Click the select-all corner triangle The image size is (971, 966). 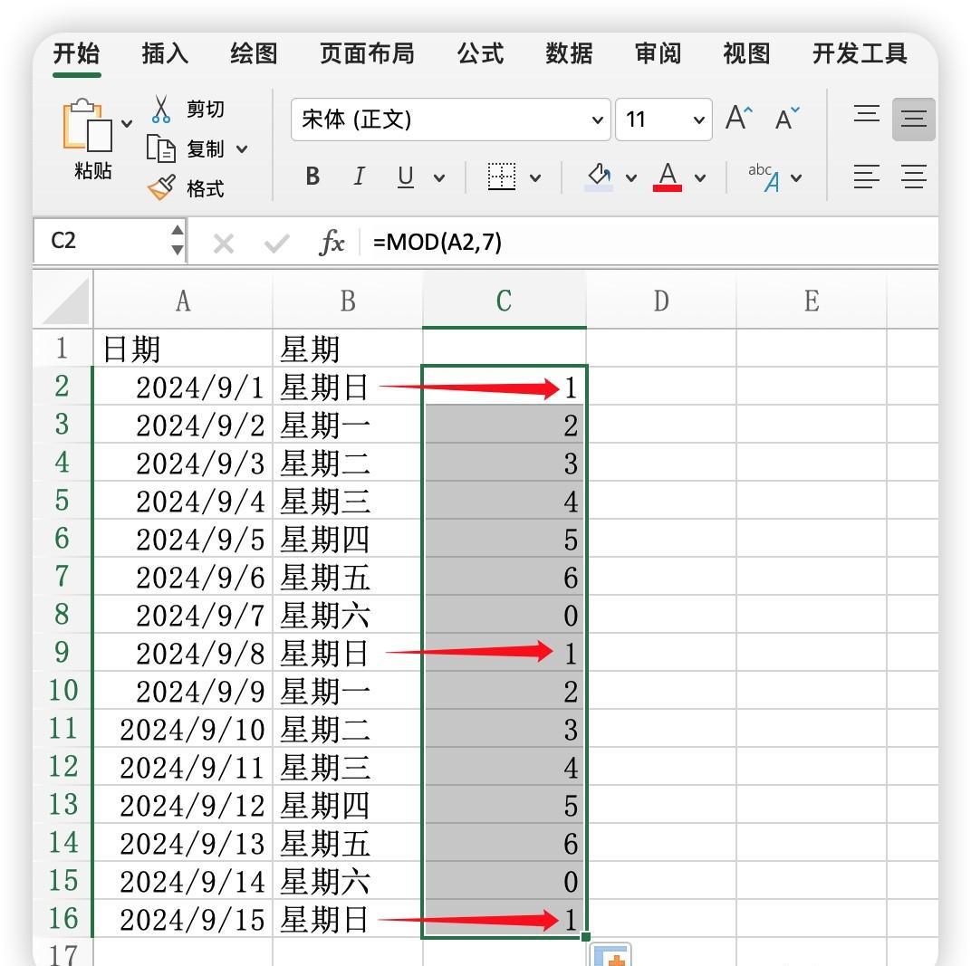pos(63,301)
